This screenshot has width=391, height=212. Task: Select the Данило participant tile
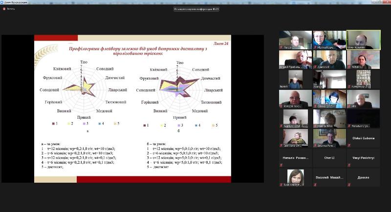[x=363, y=178]
